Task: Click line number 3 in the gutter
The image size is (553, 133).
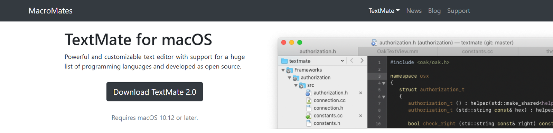Action: click(379, 76)
